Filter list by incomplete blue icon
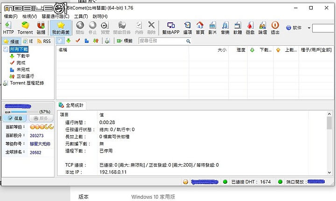 [87, 41]
